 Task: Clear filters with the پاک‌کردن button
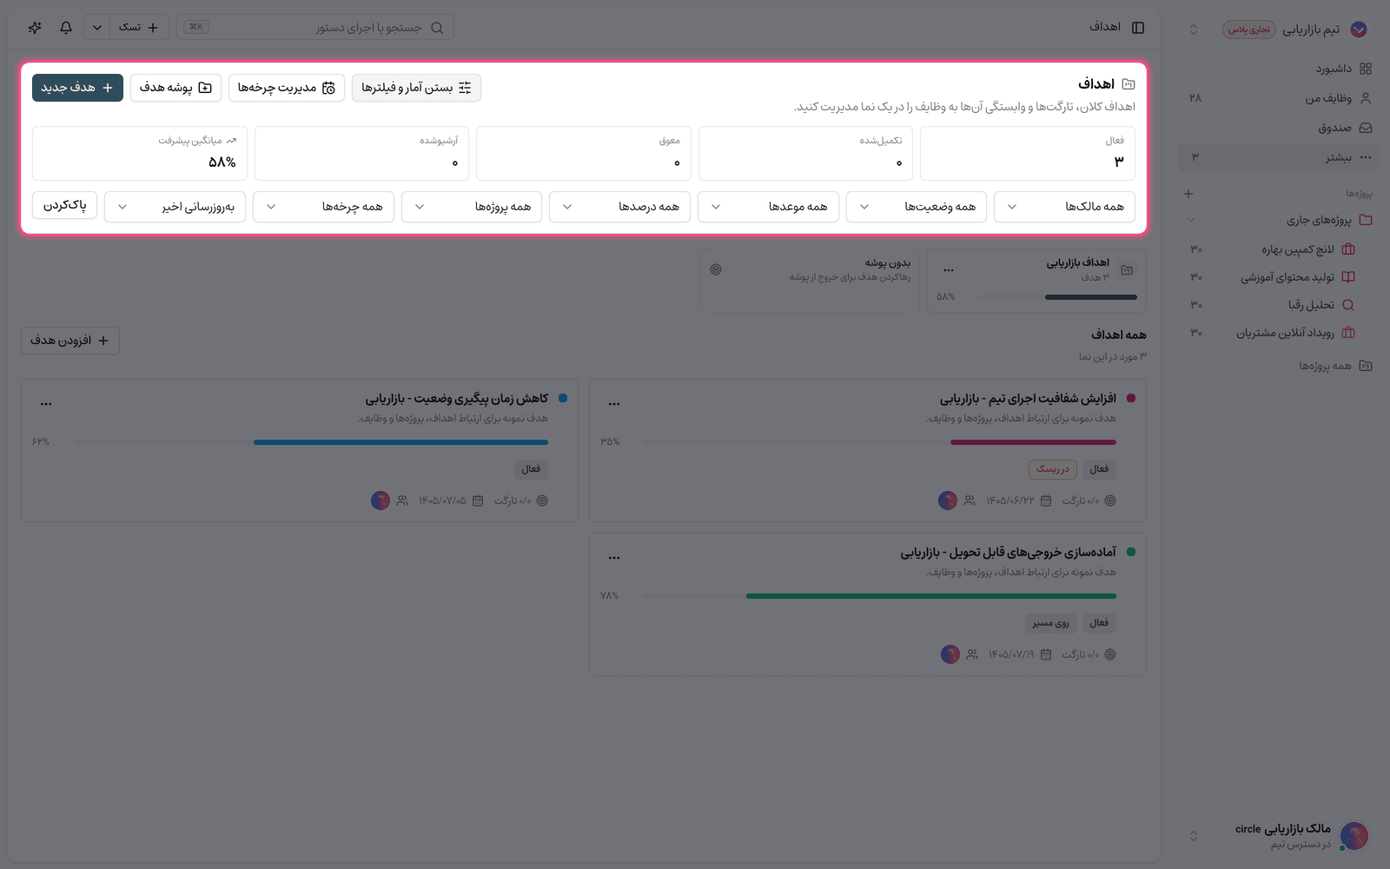point(65,205)
